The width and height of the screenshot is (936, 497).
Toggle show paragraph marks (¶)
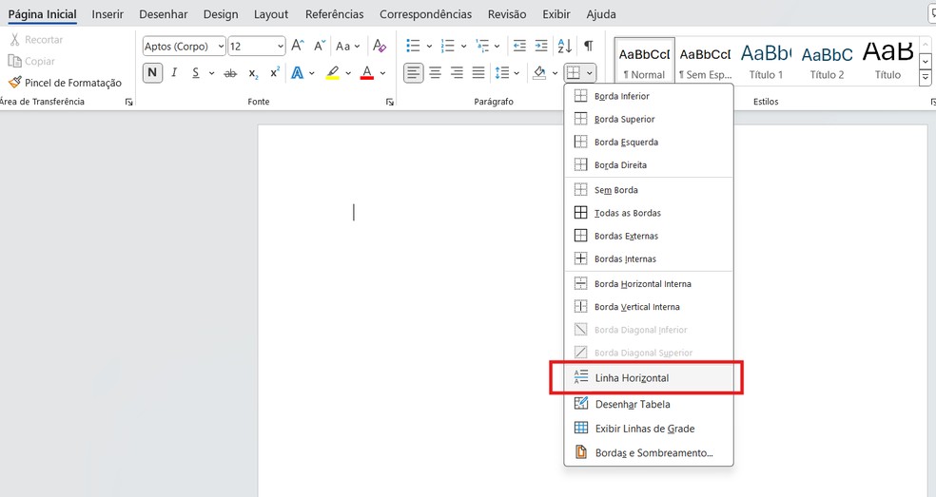[x=589, y=46]
